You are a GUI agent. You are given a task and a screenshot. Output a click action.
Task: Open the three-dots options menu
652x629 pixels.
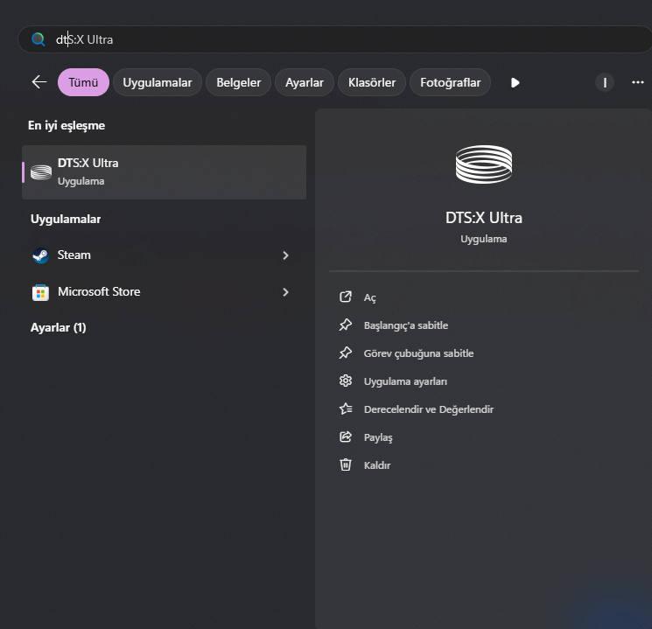click(x=638, y=82)
